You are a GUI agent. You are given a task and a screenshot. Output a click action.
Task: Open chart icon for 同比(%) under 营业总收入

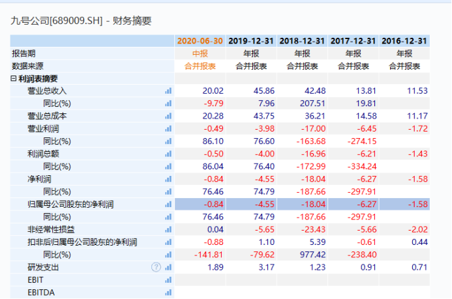click(168, 104)
